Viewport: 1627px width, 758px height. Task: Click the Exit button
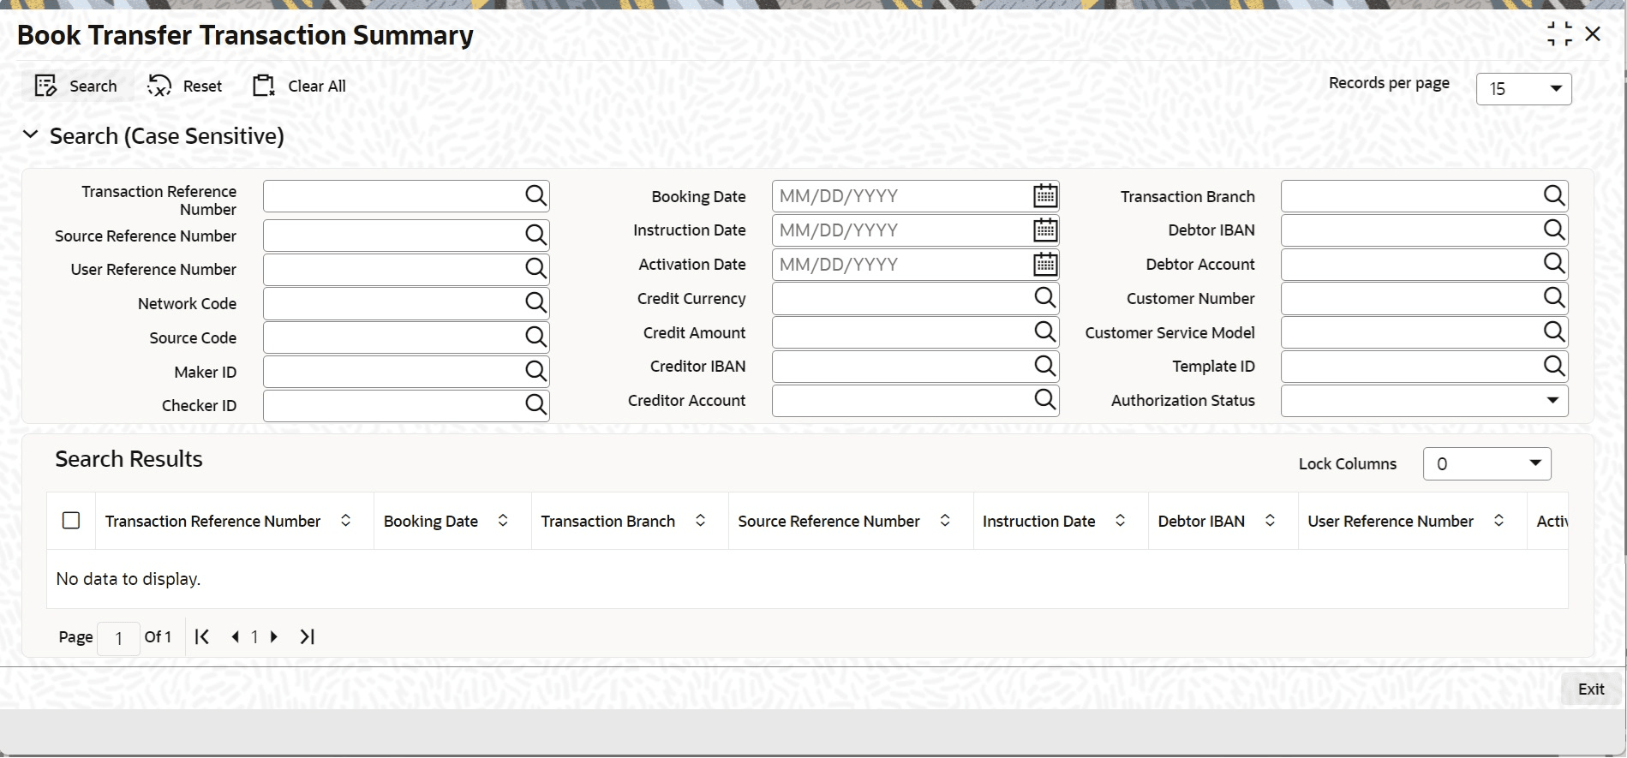coord(1591,689)
